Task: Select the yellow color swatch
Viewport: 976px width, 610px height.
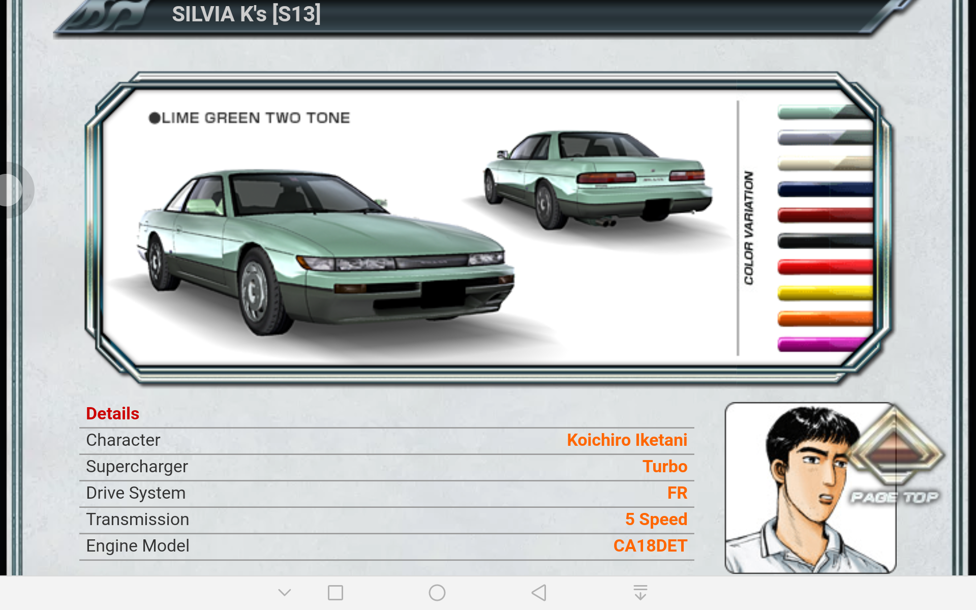Action: [825, 293]
